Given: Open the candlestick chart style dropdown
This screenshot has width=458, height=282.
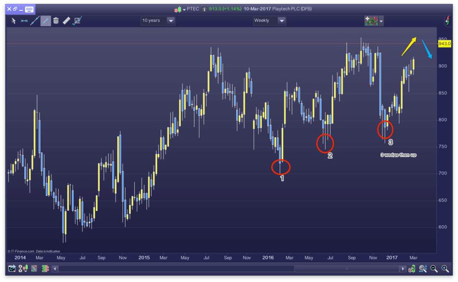Looking at the screenshot, I should click(x=180, y=9).
